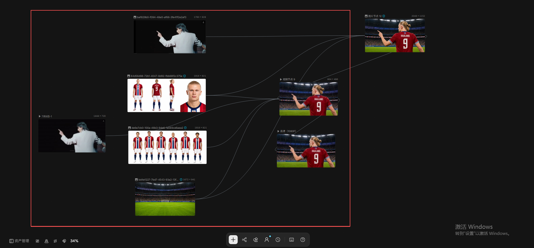Viewport: 534px width, 248px height.
Task: Click the four-squares grid layout icon
Action: click(x=37, y=241)
